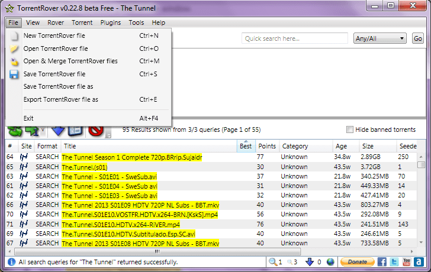Image resolution: width=431 pixels, height=272 pixels.
Task: Open the View menu
Action: 33,22
